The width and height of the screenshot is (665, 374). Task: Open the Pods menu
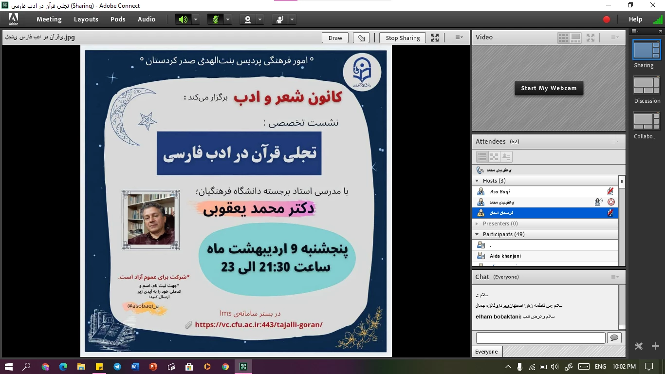tap(118, 19)
